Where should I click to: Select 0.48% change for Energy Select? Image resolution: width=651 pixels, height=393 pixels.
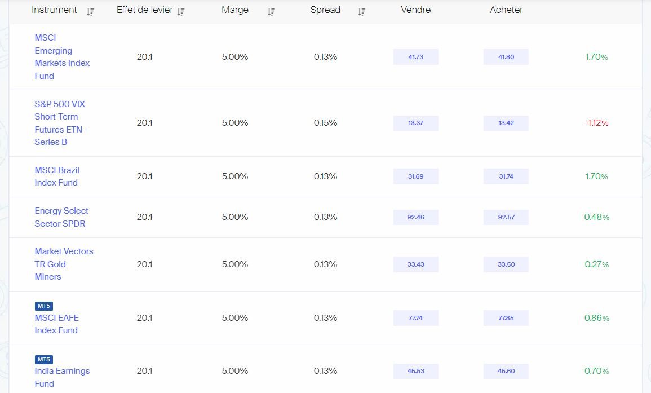(x=597, y=217)
